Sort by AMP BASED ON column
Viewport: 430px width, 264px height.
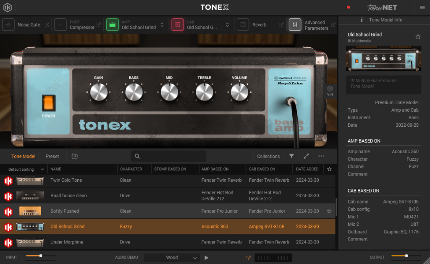pyautogui.click(x=215, y=169)
